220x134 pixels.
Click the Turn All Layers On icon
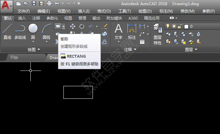tap(168, 42)
